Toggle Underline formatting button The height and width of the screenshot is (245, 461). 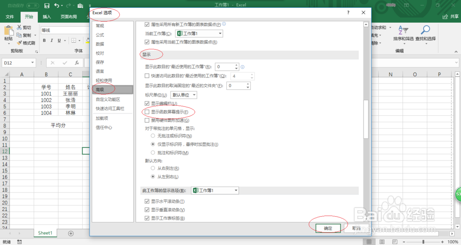tap(59, 40)
